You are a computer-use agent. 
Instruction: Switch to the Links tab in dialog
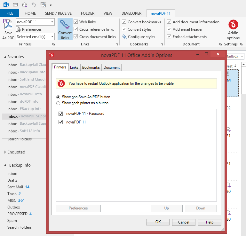pos(74,67)
